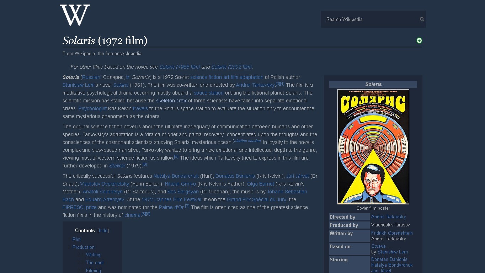The width and height of the screenshot is (485, 273).
Task: Open Donatas Banionis in infobox Starring
Action: [x=389, y=259]
